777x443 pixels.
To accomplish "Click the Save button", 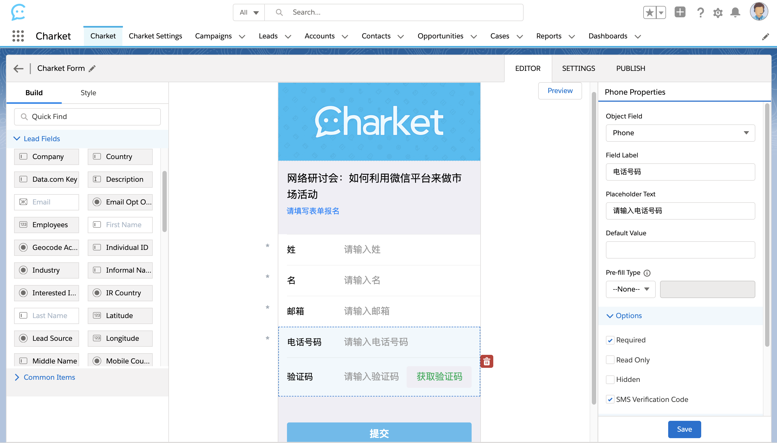I will (x=684, y=429).
